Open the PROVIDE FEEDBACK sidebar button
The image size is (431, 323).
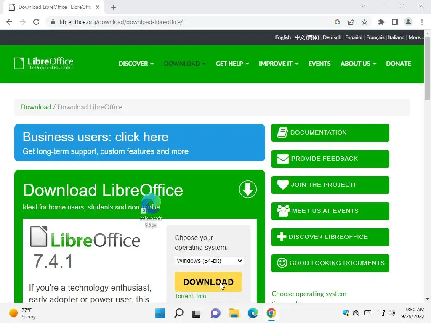click(330, 159)
